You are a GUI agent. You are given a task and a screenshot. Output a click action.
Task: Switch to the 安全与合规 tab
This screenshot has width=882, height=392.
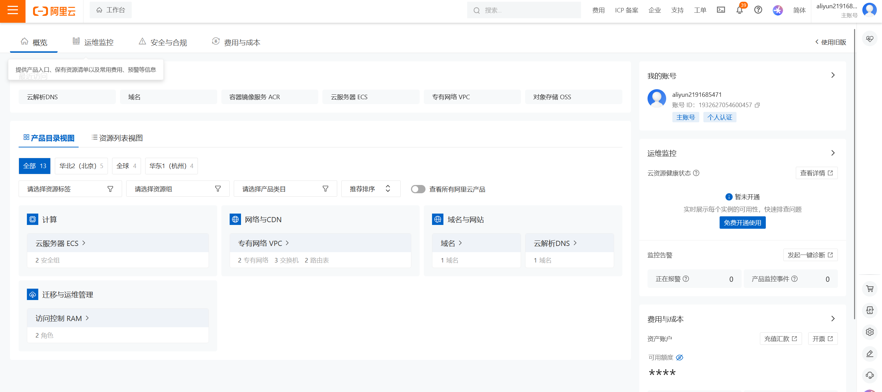coord(163,42)
